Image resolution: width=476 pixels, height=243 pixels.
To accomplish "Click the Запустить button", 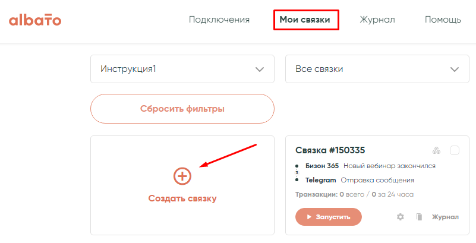I will 328,217.
